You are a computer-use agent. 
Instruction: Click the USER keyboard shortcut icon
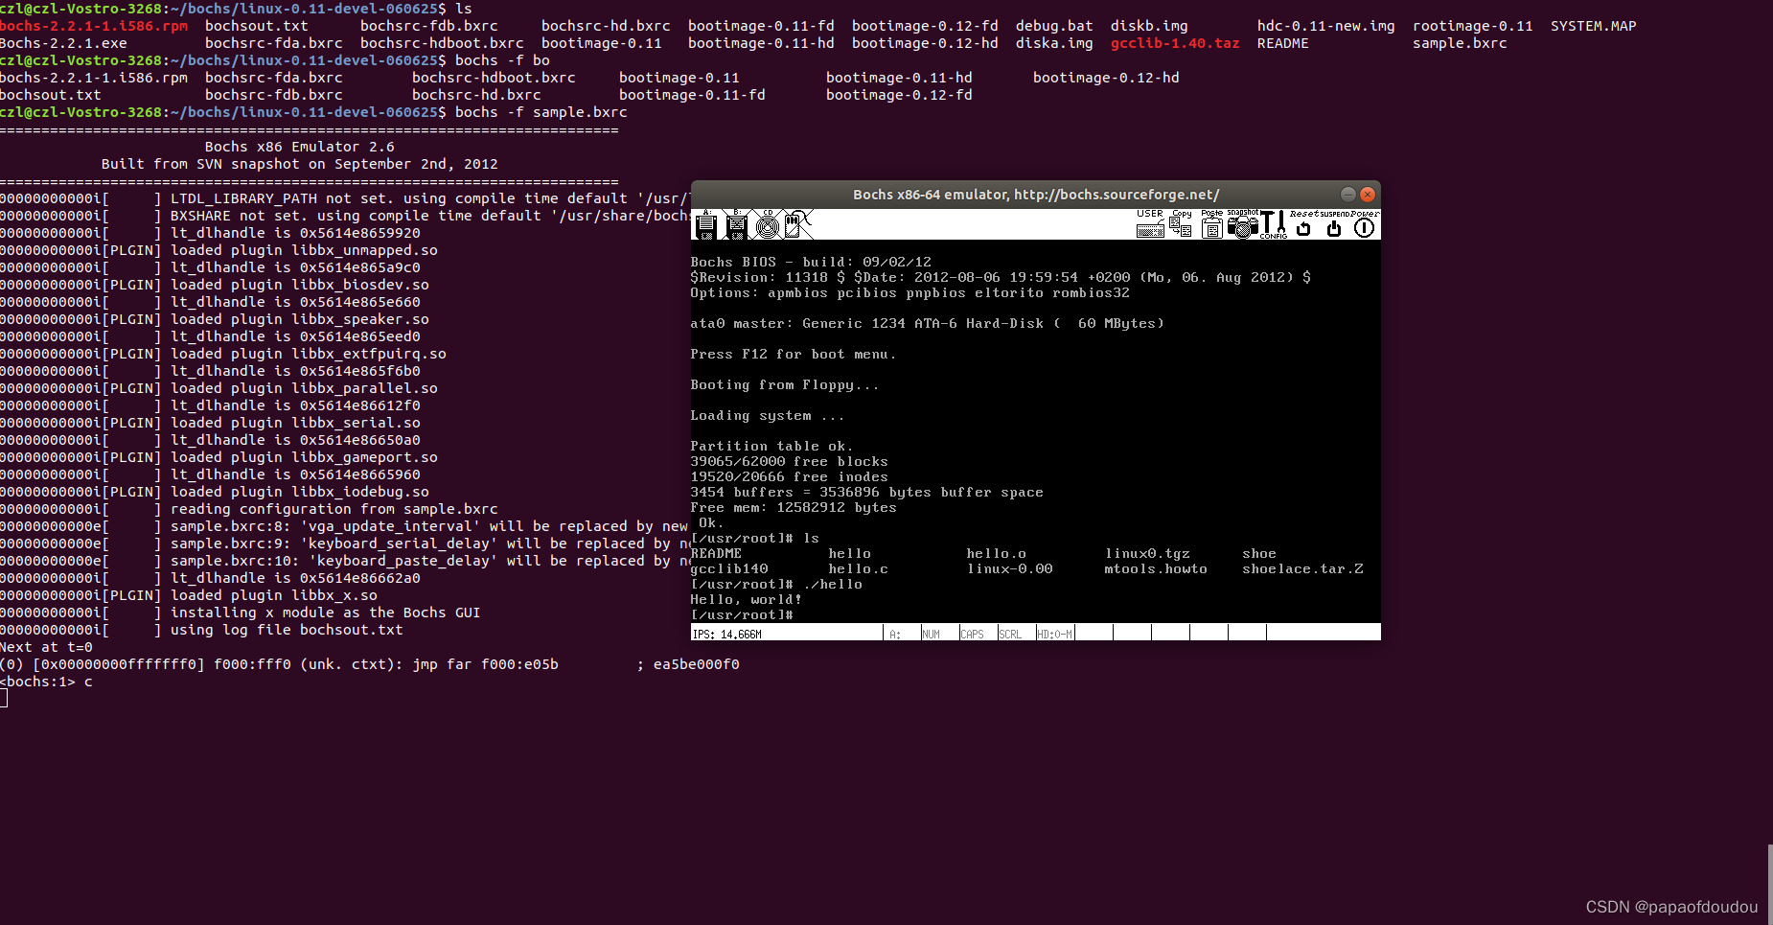1150,225
